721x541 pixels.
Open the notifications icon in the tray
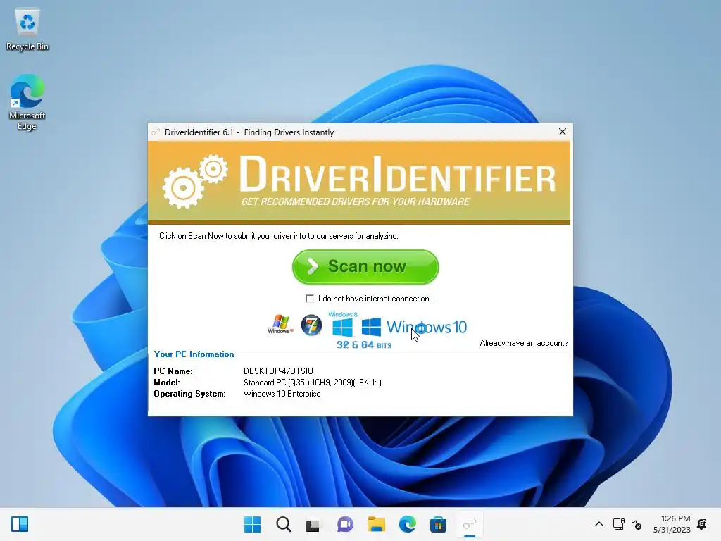(702, 524)
